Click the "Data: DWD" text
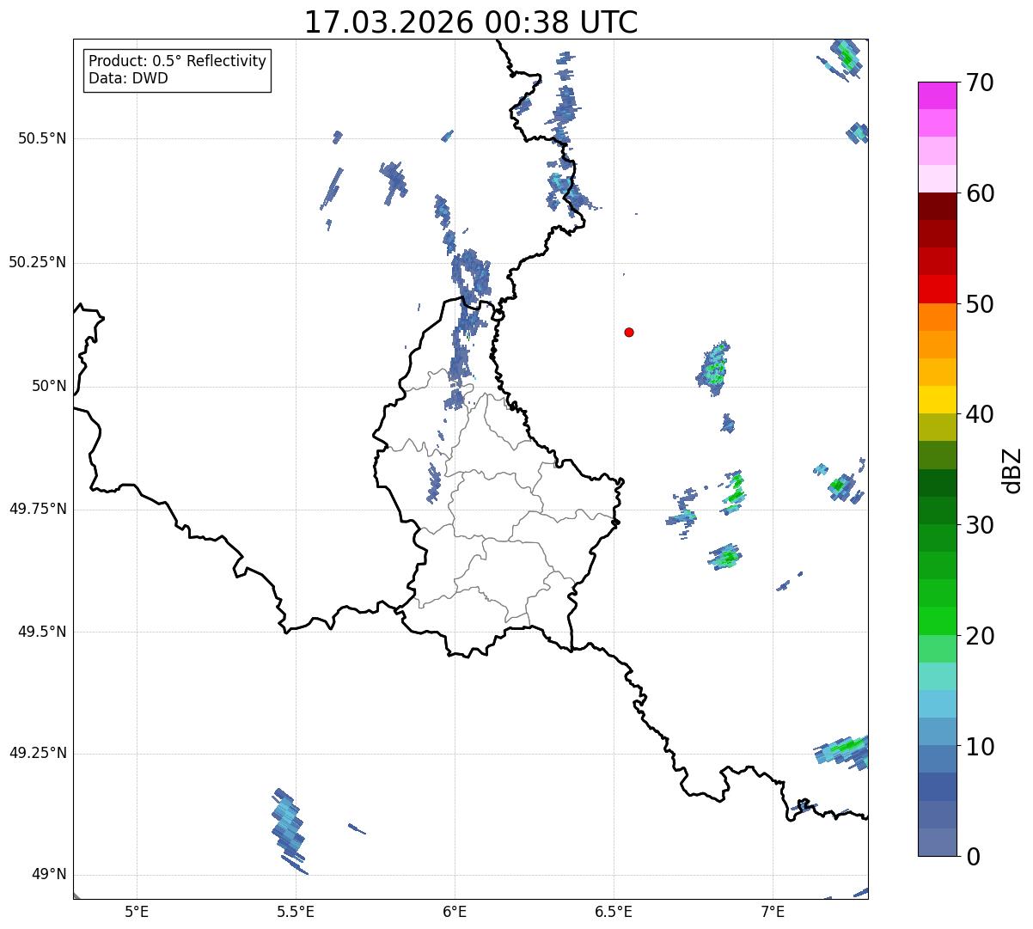 [128, 78]
